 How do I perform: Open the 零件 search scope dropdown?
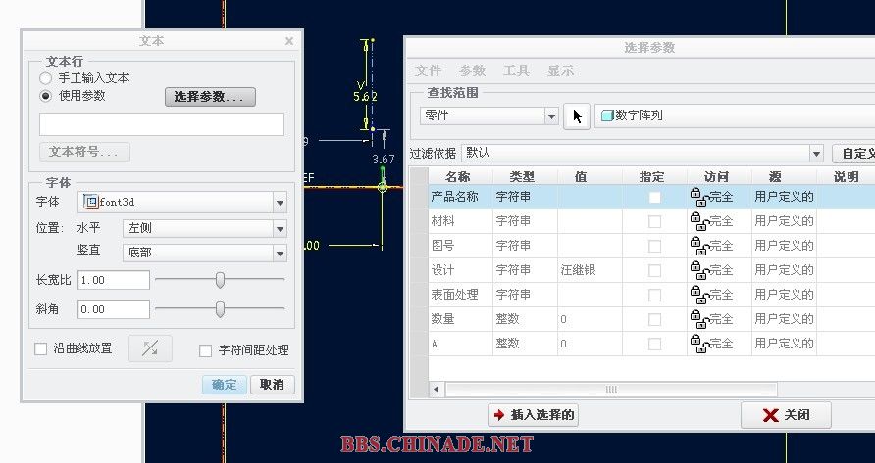pos(550,116)
